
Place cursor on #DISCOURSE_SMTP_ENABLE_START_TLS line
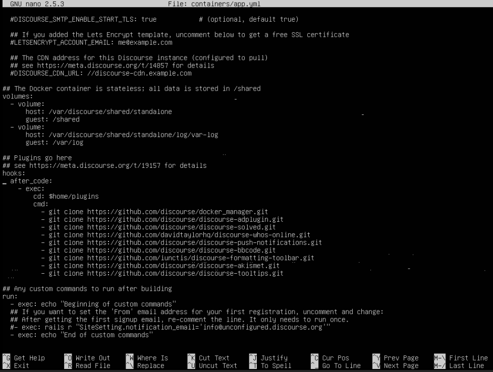pos(154,19)
